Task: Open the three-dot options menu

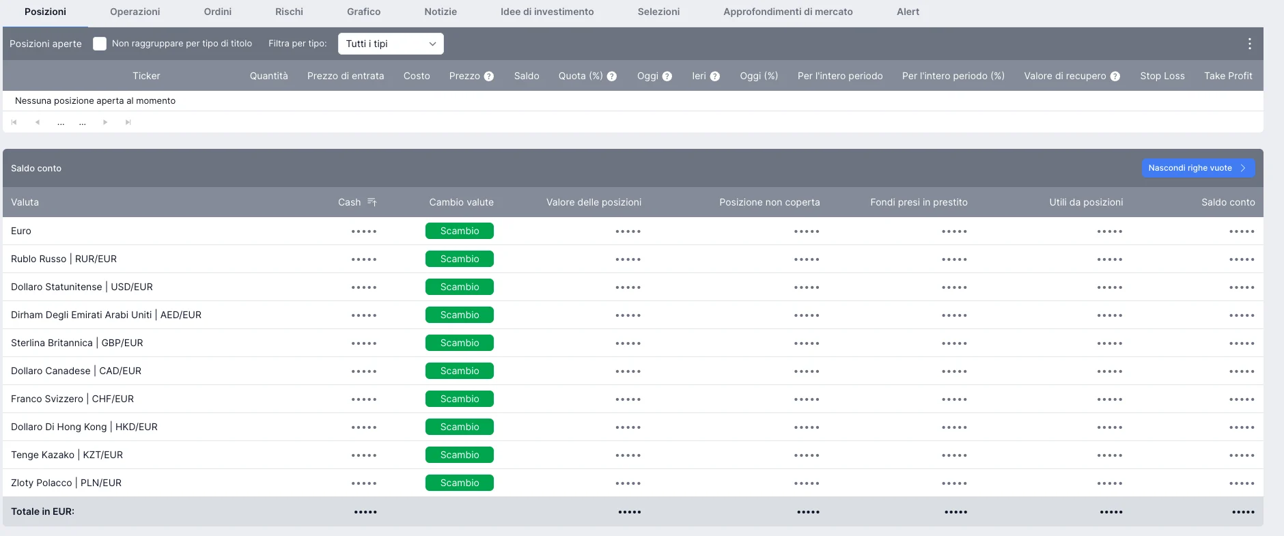Action: [x=1249, y=44]
